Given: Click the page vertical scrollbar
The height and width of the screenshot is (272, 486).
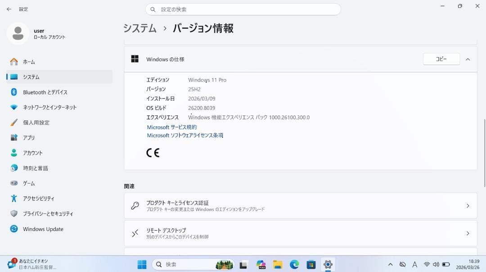Looking at the screenshot, I should point(485,153).
